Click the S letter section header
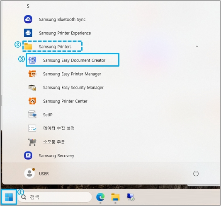 (x=28, y=6)
